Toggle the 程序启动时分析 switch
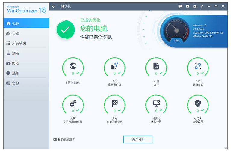 point(55,139)
